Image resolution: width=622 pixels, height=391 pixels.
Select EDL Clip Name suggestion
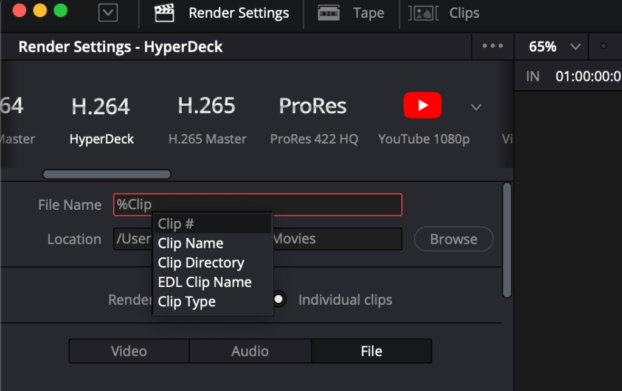click(x=213, y=282)
